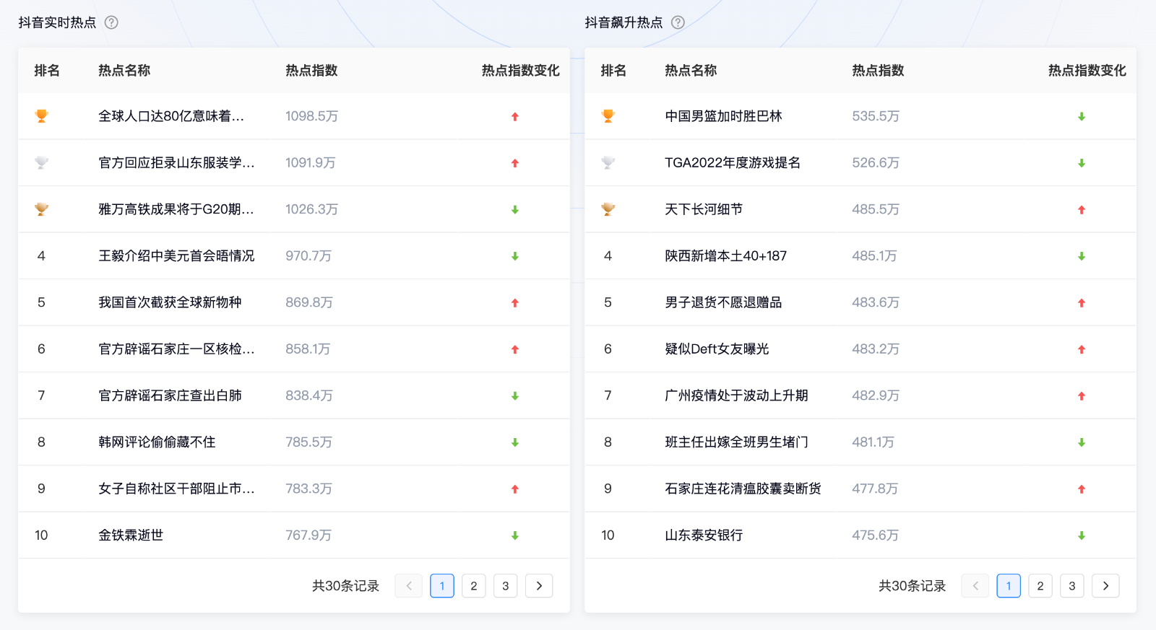The image size is (1156, 630).
Task: Open 石家庄连花清瘟胶囊卖断货 topic
Action: click(743, 489)
